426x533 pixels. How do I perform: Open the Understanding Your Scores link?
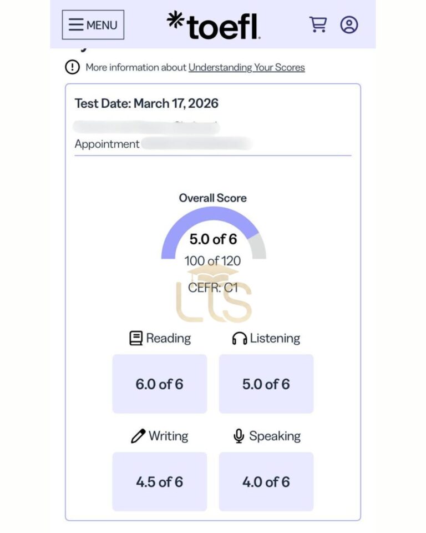point(246,67)
